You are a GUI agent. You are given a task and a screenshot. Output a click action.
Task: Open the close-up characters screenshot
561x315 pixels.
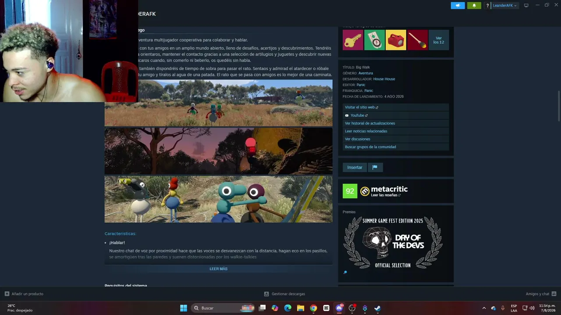coord(218,199)
